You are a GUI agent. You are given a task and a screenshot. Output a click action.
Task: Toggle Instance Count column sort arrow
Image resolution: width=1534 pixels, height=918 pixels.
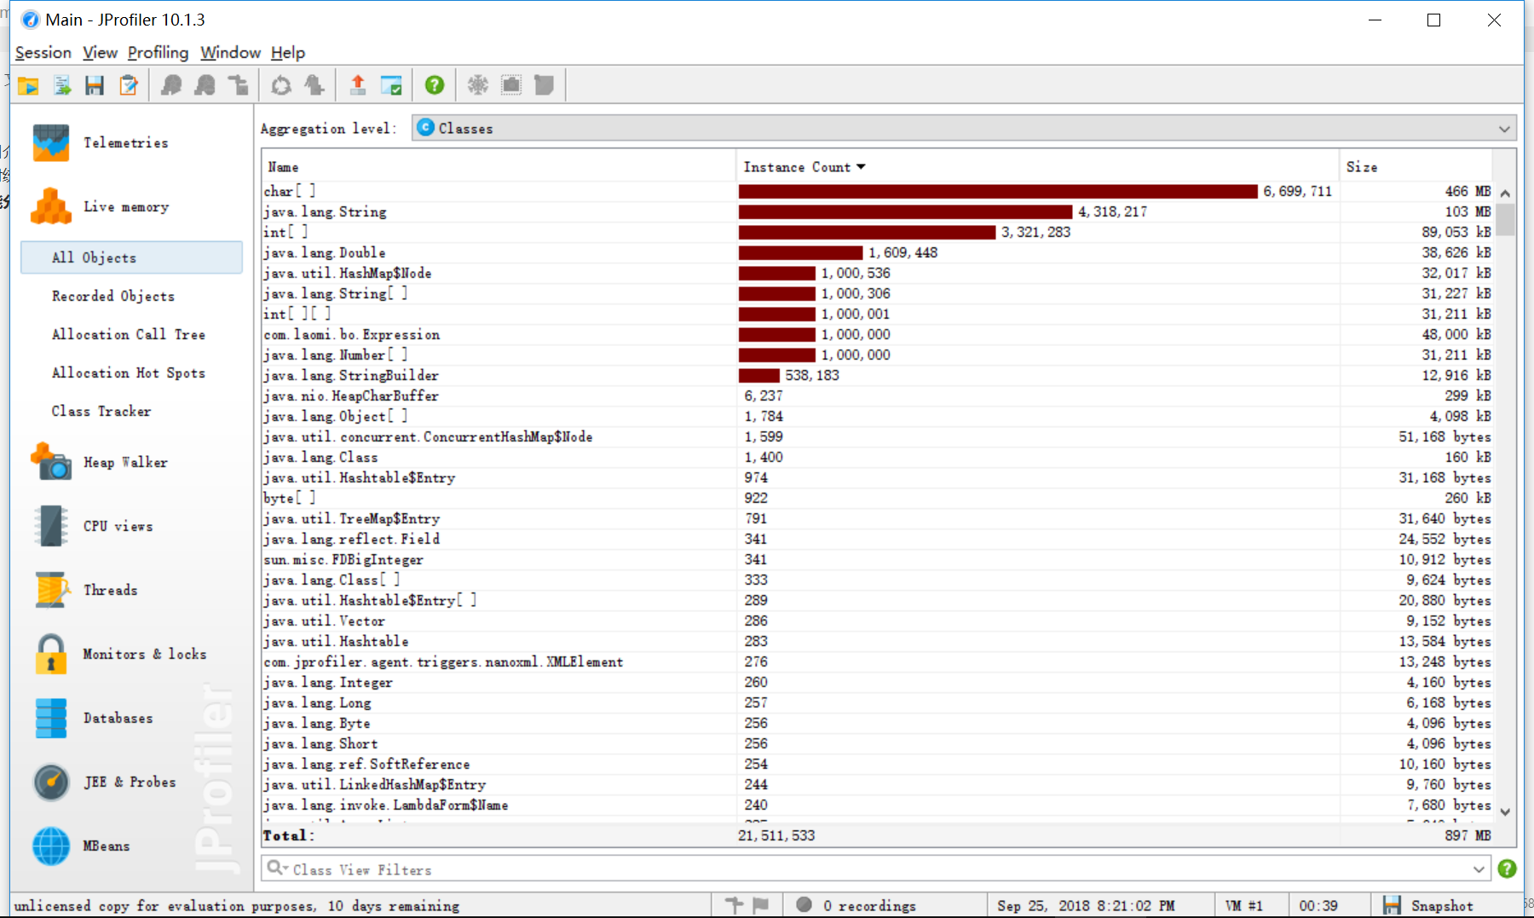[x=861, y=167]
